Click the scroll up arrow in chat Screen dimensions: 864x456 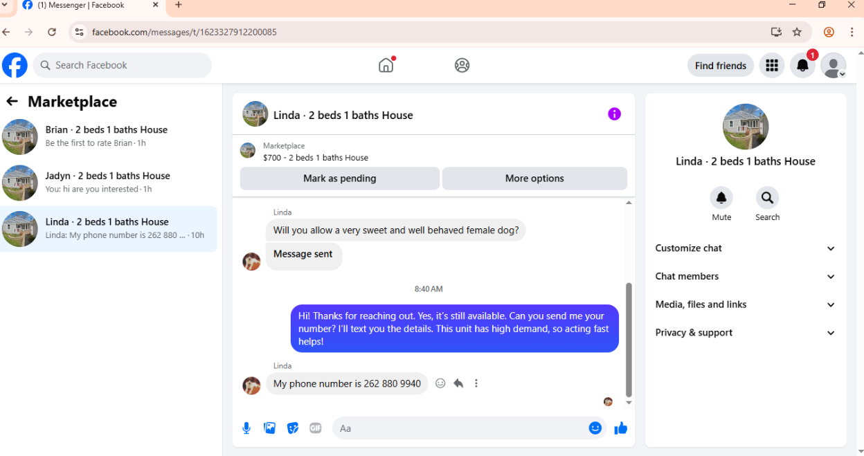point(629,203)
